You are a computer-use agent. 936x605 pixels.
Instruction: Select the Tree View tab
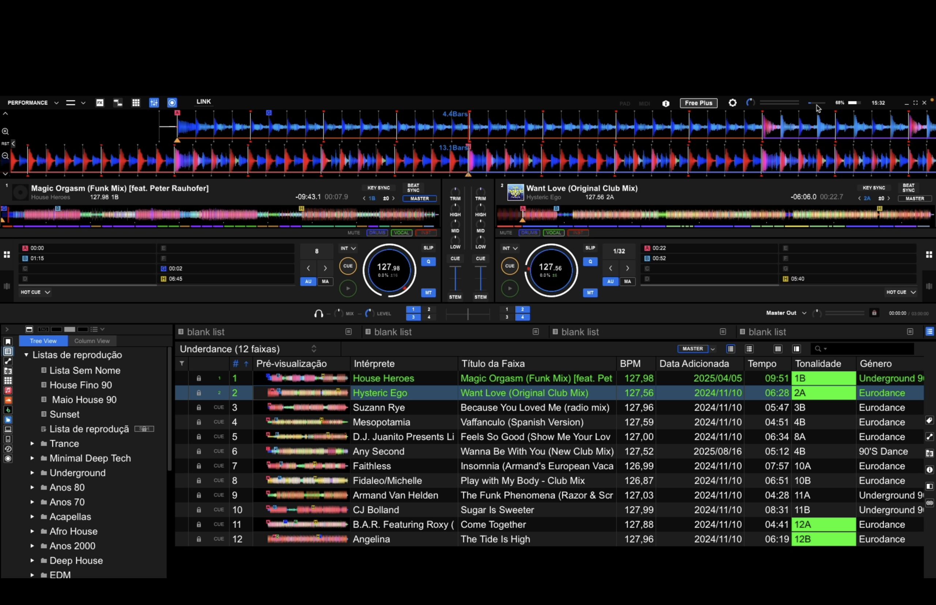point(43,341)
